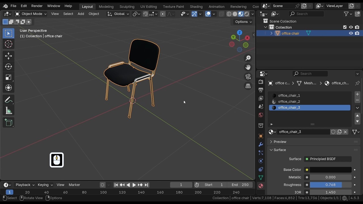Open the View Layer properties tab
Image resolution: width=363 pixels, height=204 pixels.
pyautogui.click(x=261, y=98)
